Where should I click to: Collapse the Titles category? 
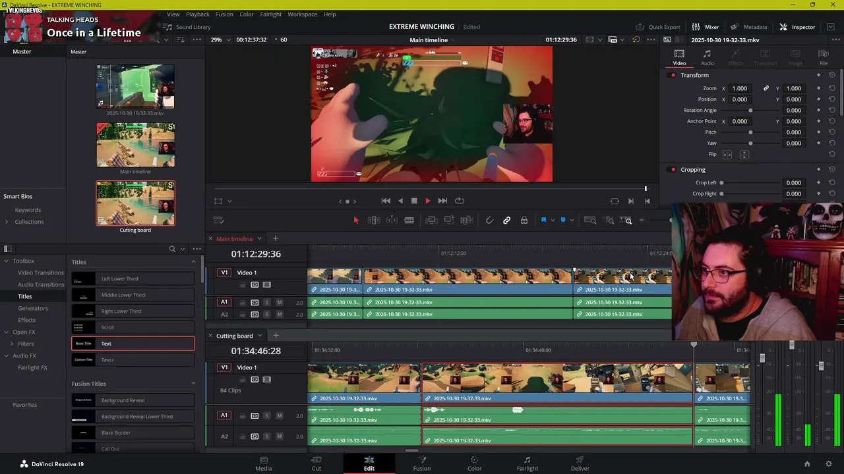click(x=194, y=262)
